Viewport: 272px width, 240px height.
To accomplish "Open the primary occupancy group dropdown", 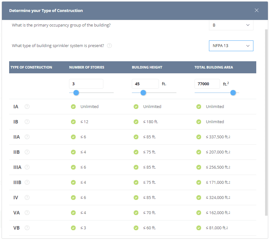I will (231, 25).
